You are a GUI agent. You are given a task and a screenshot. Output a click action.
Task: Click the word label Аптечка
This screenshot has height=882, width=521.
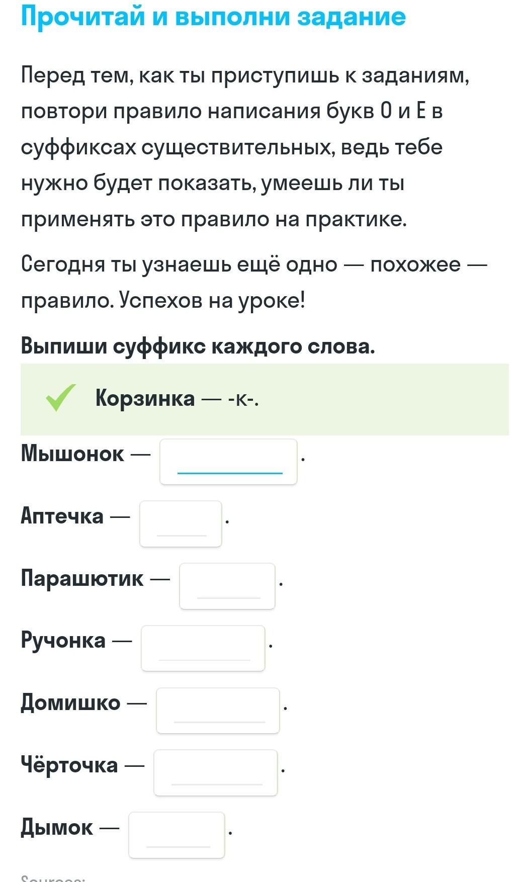point(62,516)
